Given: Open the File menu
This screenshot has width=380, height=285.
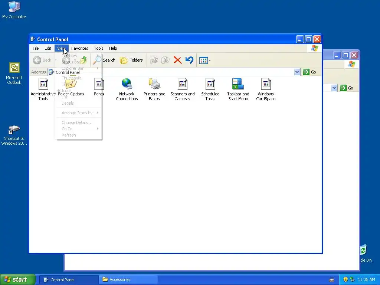Looking at the screenshot, I should pos(36,48).
